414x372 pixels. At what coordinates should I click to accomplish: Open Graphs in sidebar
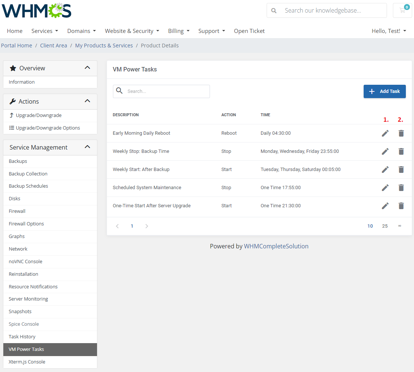coord(50,237)
